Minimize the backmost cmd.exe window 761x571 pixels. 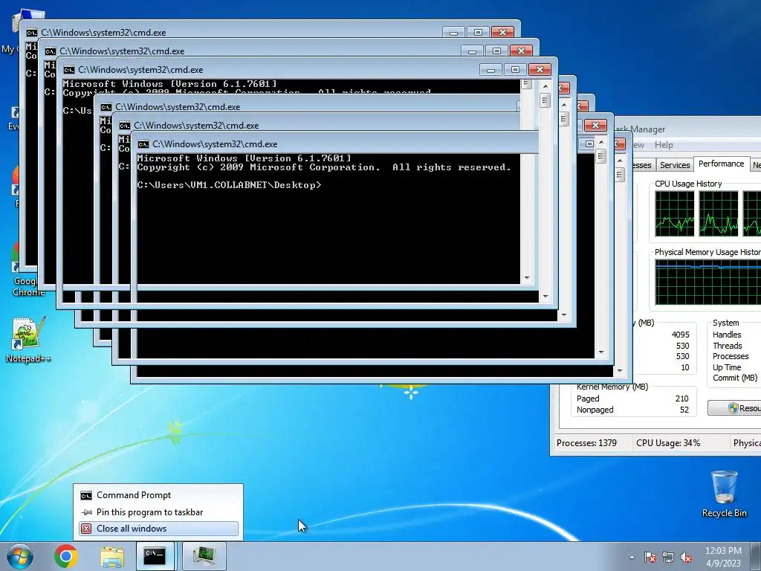(x=453, y=32)
